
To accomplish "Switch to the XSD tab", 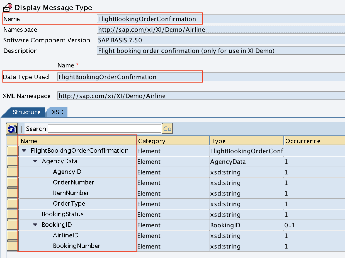I will coord(57,112).
